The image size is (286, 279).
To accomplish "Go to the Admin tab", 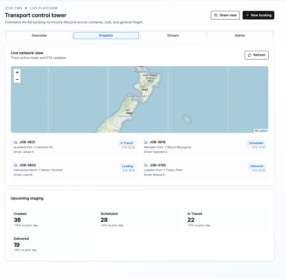I will pyautogui.click(x=240, y=36).
